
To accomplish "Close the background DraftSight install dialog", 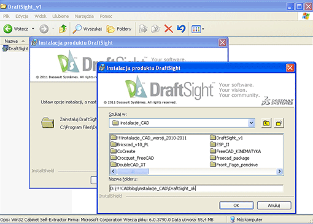I will click(222, 43).
